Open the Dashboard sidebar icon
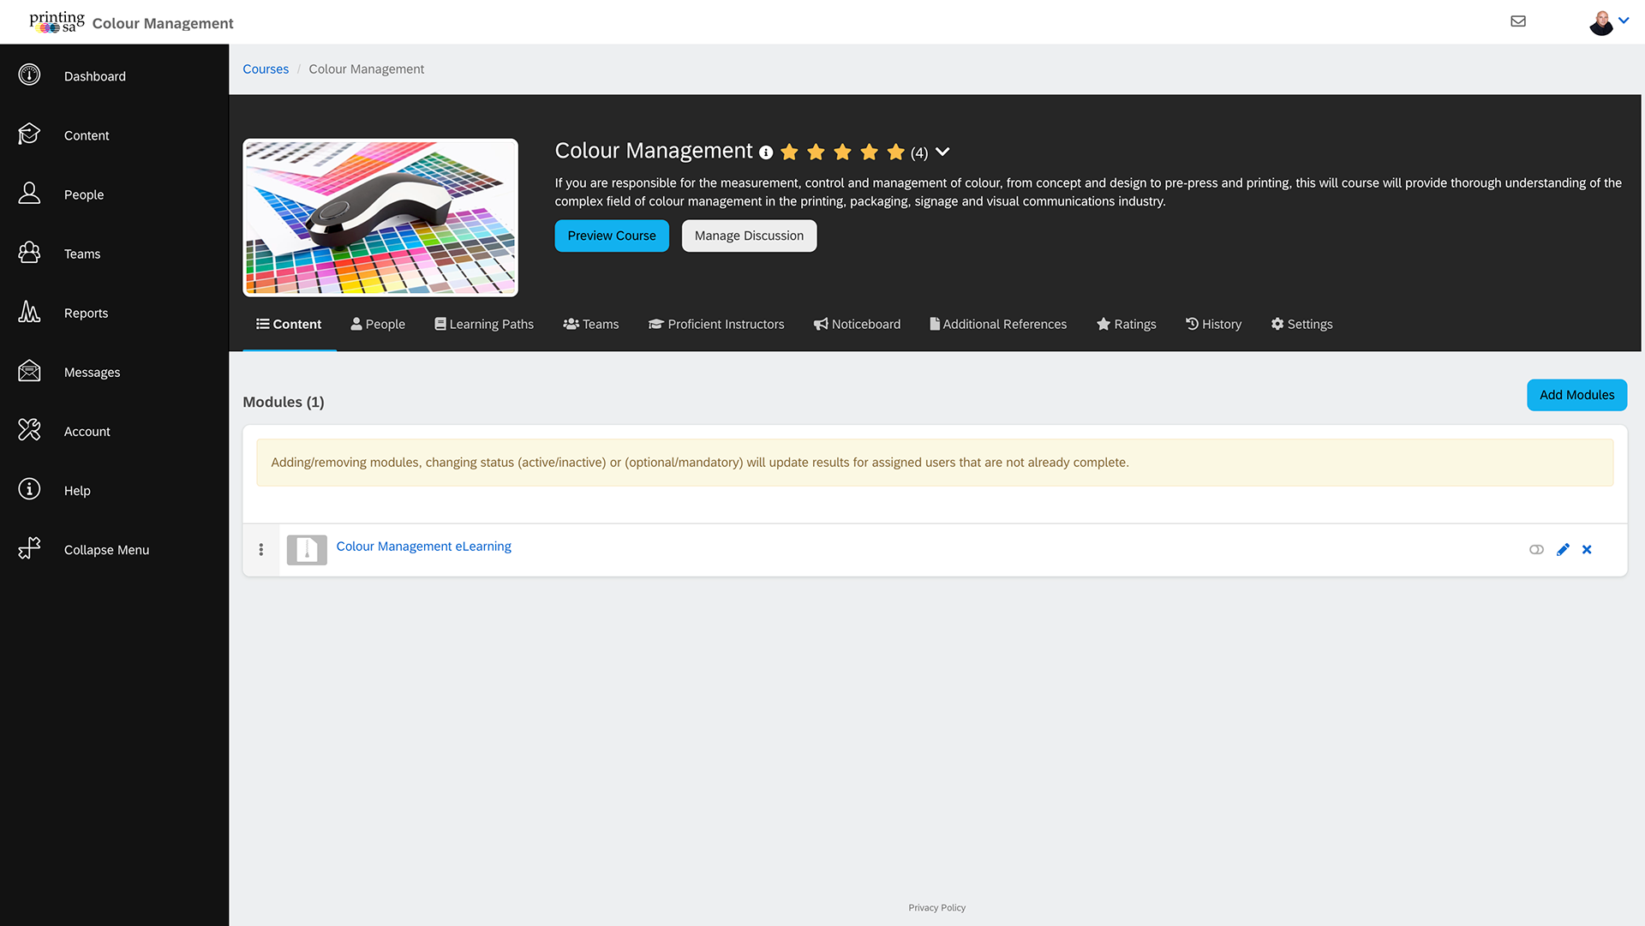 tap(29, 75)
